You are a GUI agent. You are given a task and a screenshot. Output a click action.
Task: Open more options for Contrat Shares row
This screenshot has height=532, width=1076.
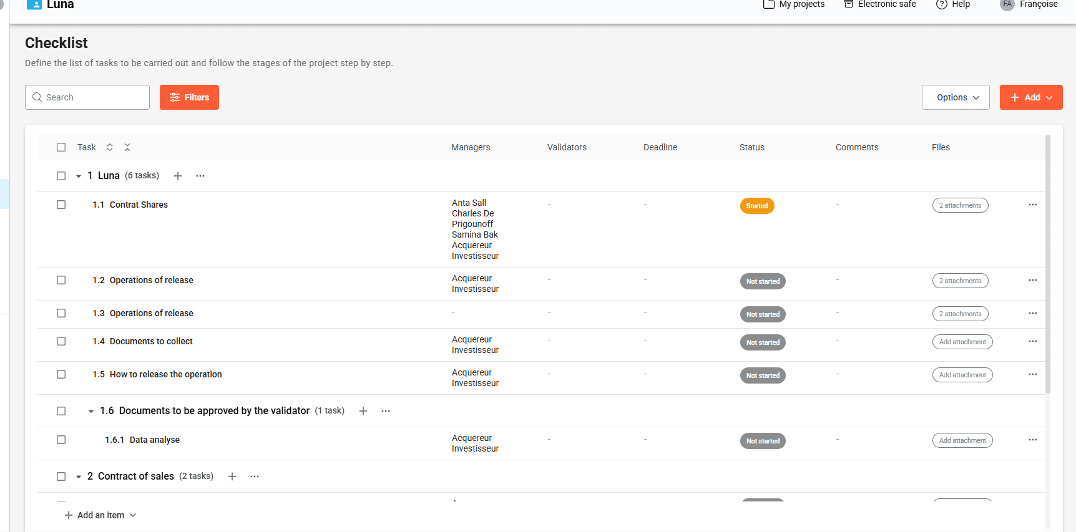1032,205
